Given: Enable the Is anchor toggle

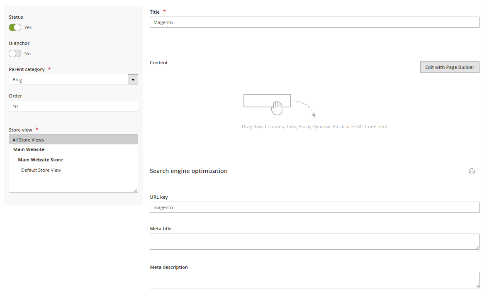Looking at the screenshot, I should [x=15, y=54].
